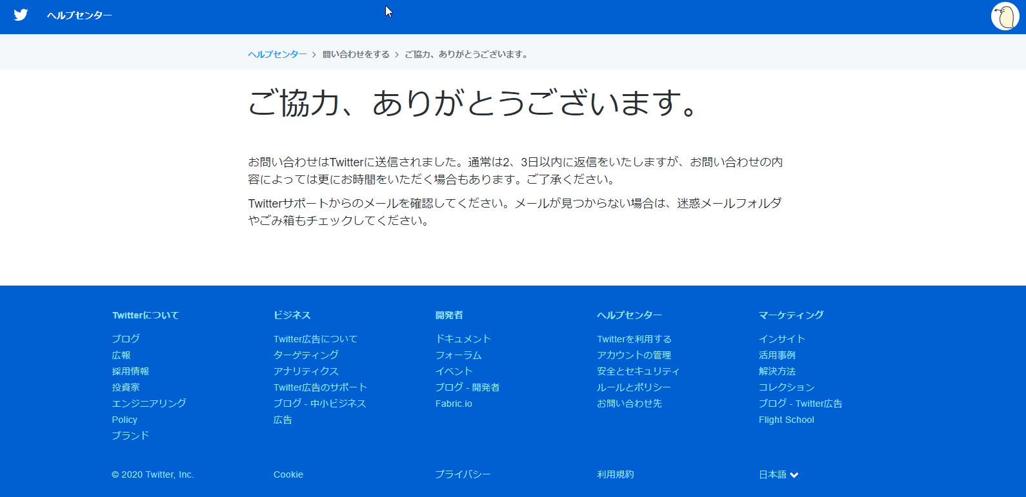This screenshot has height=497, width=1026.
Task: Open 広報 footer link
Action: pos(121,355)
